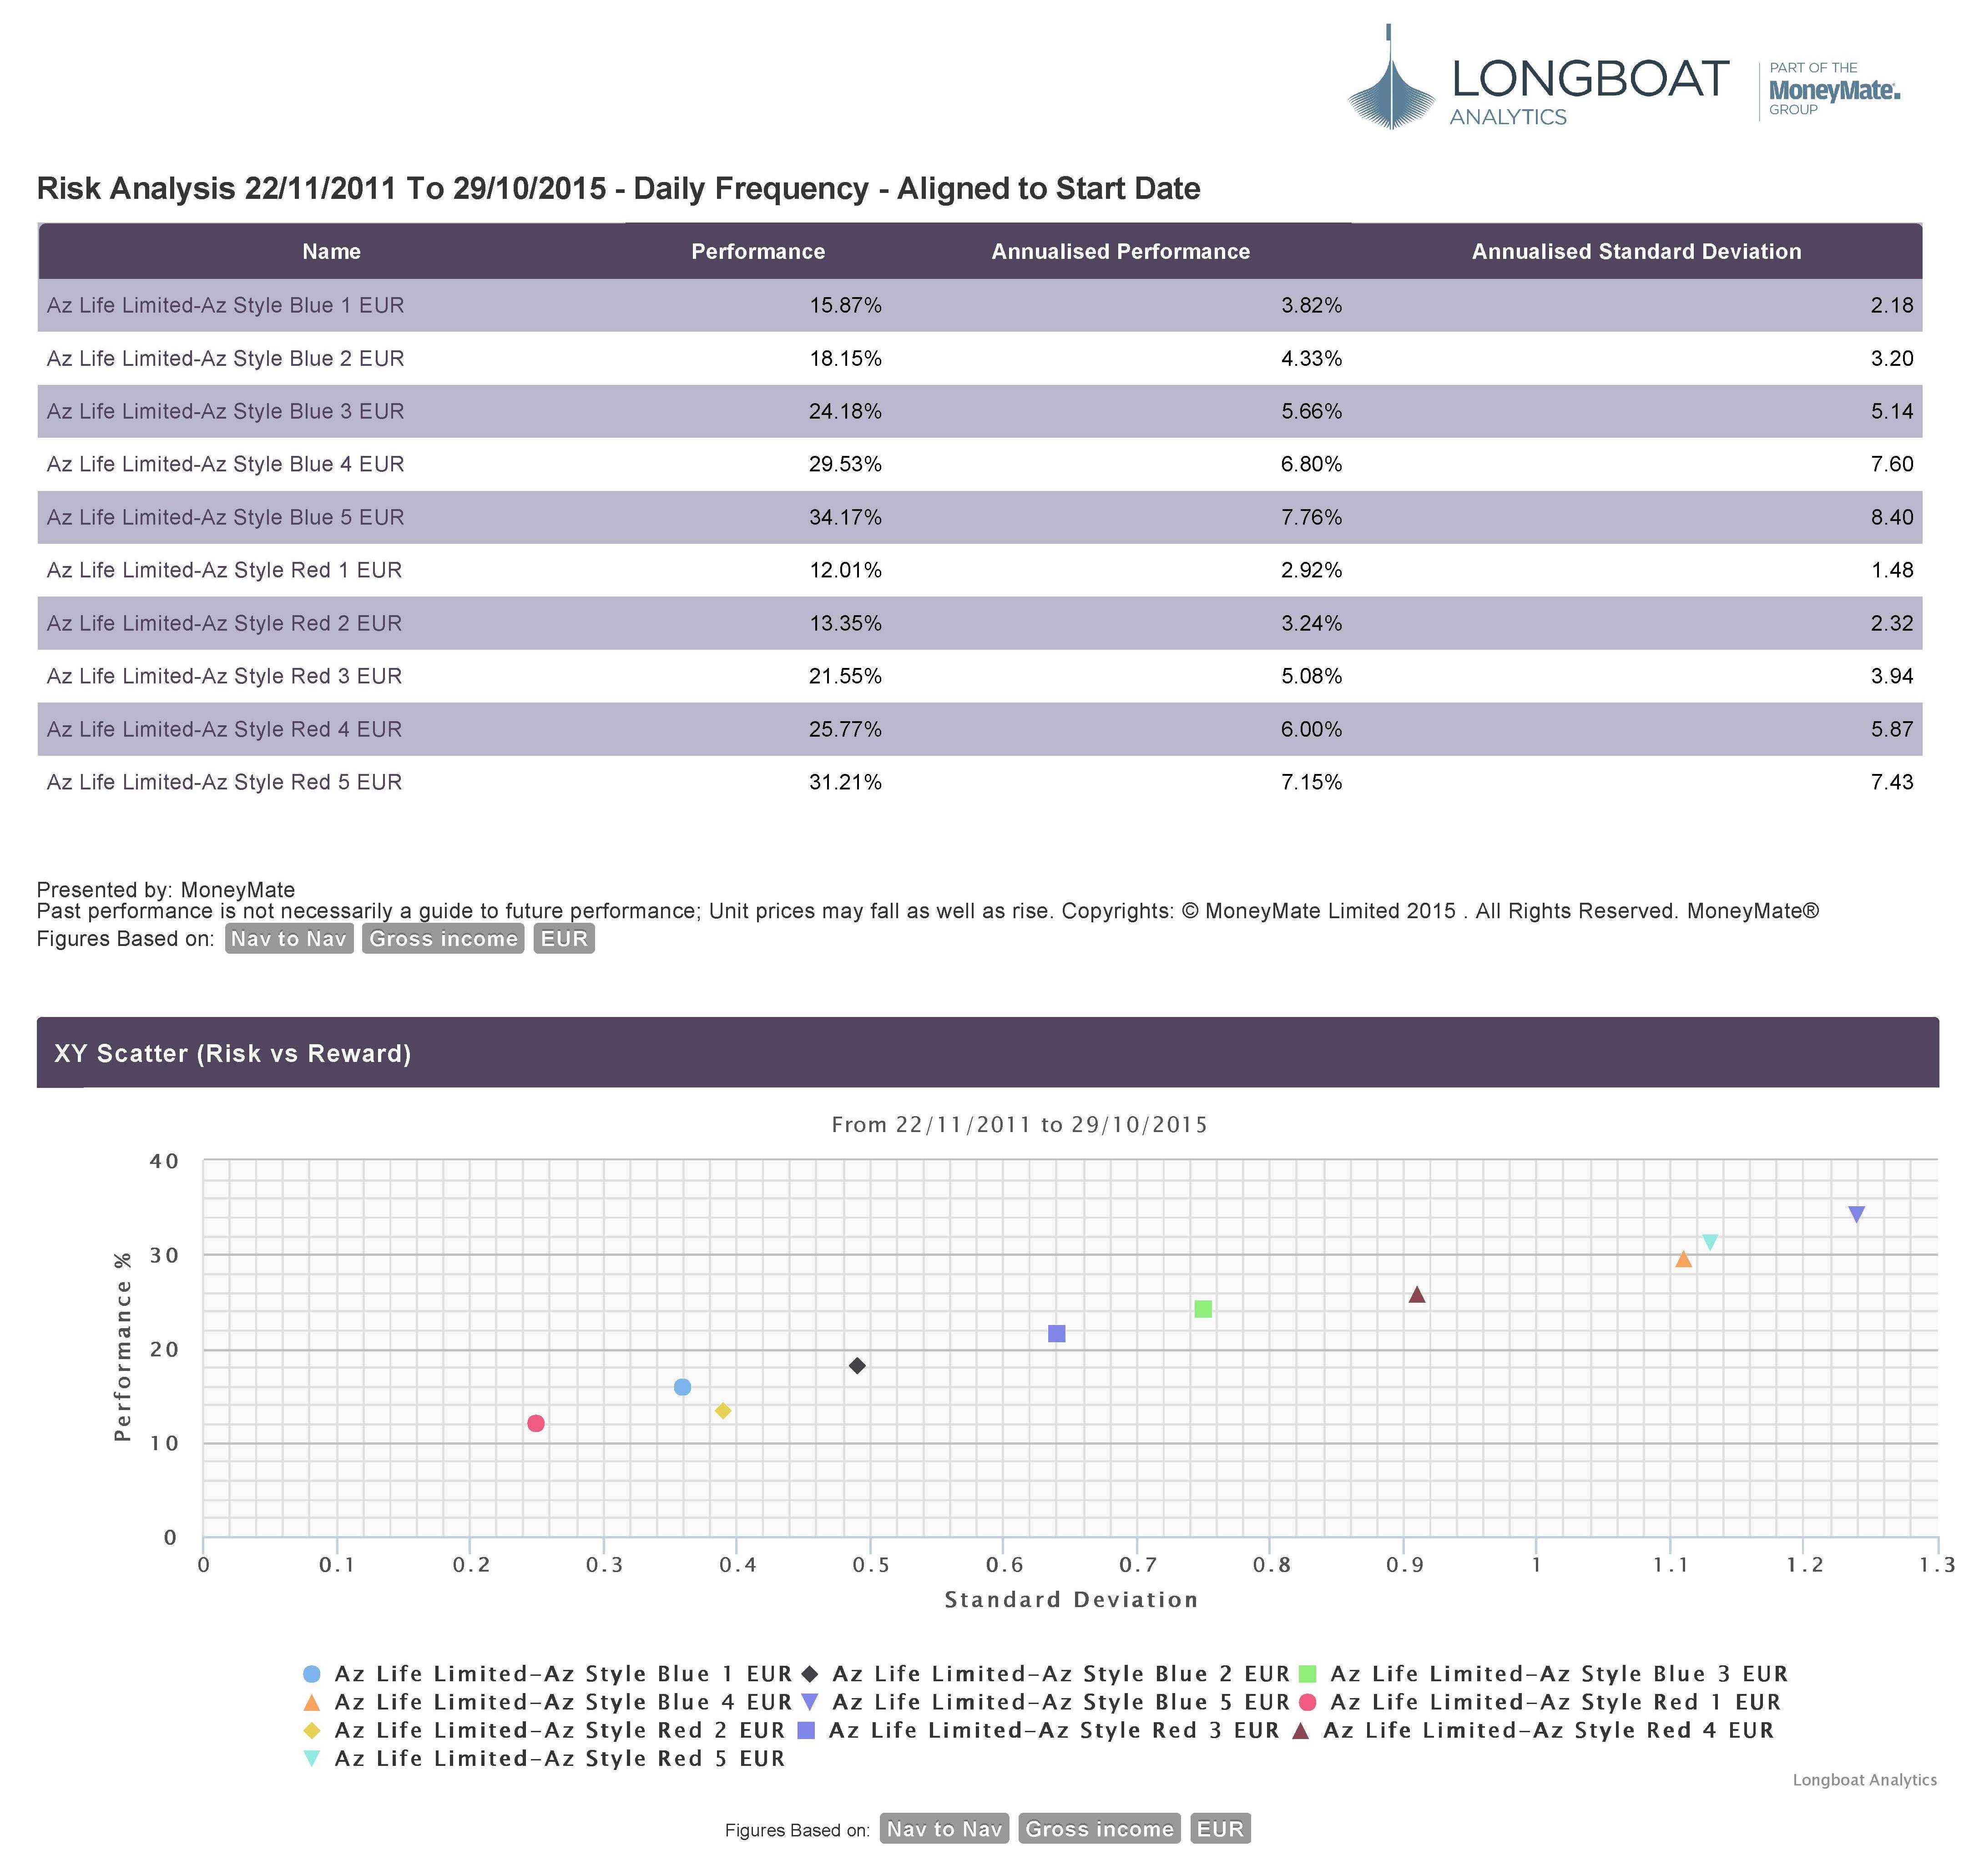
Task: Sort by the Performance column header
Action: [758, 251]
